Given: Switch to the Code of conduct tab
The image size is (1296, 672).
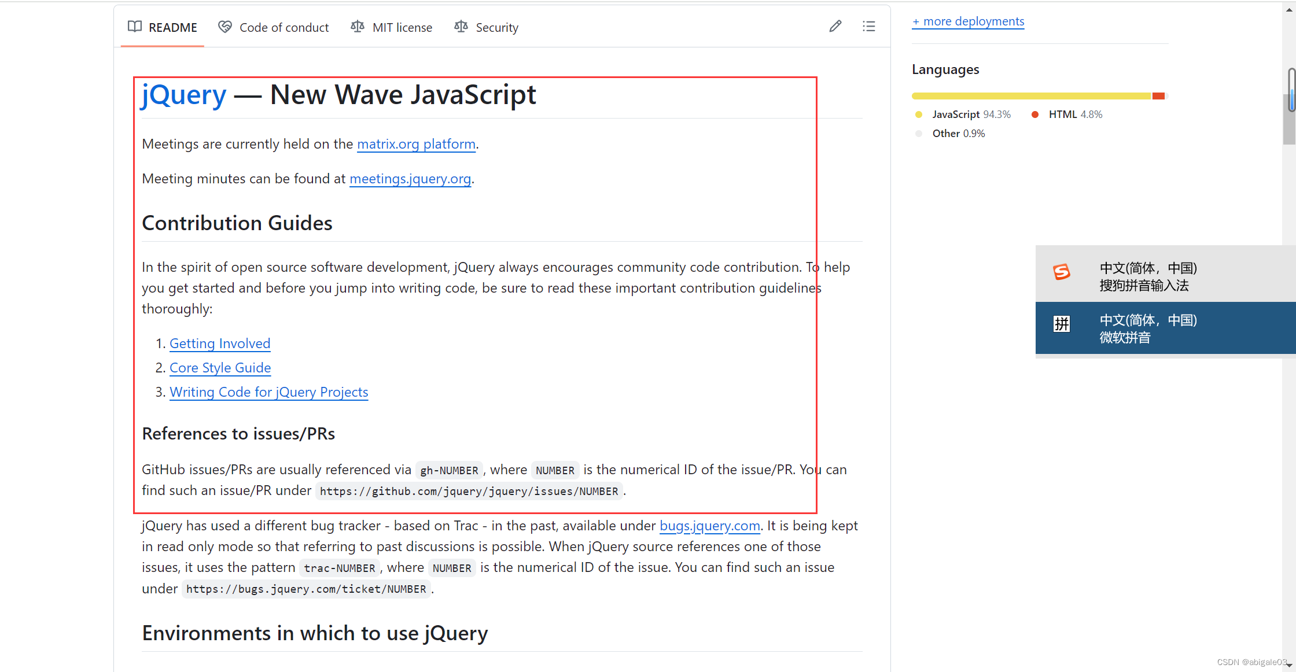Looking at the screenshot, I should pyautogui.click(x=283, y=27).
